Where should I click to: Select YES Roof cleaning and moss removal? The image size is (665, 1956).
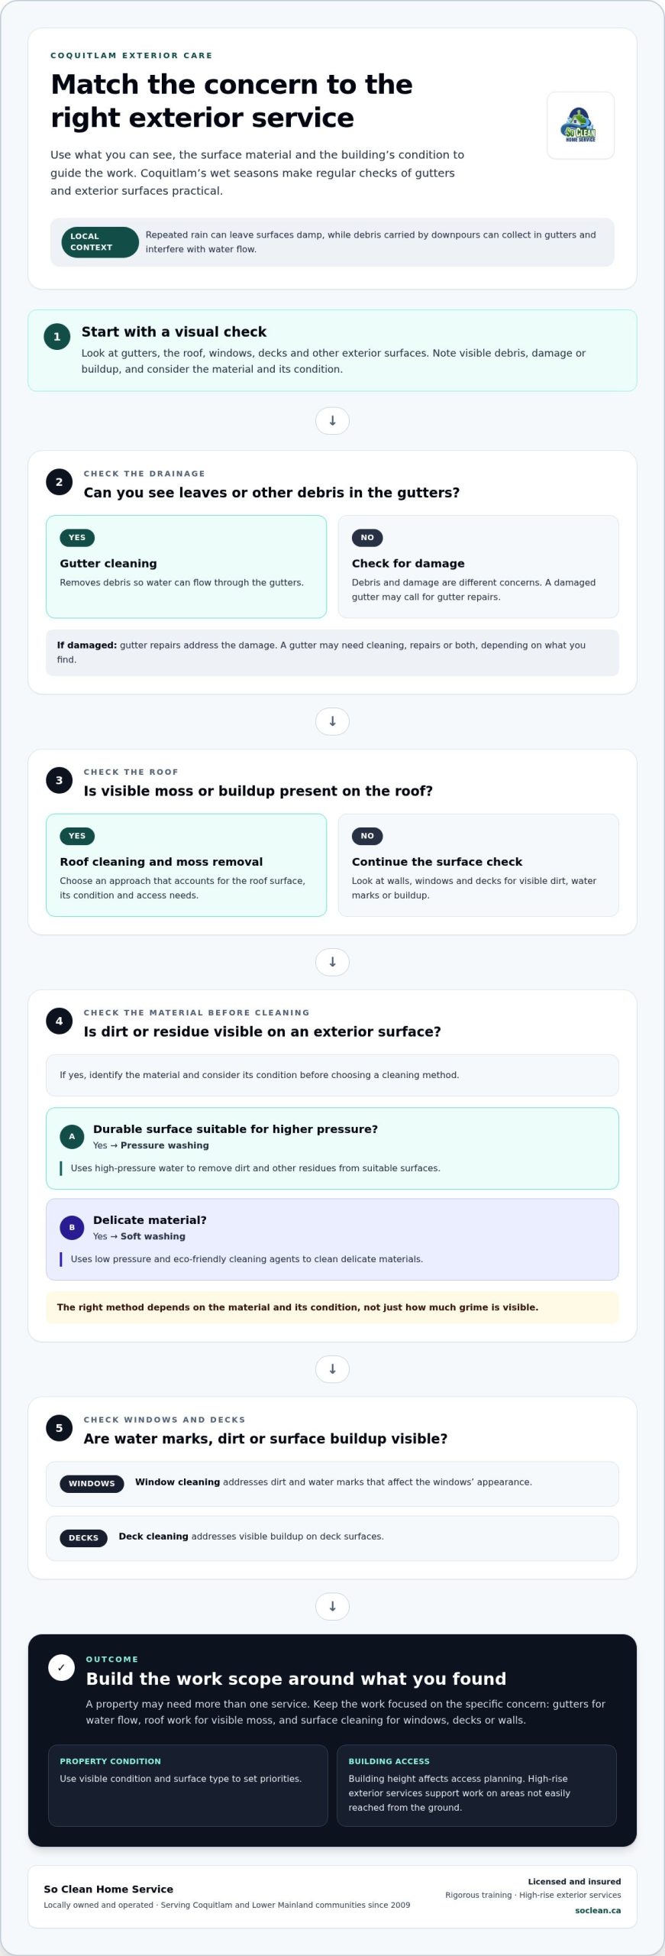pyautogui.click(x=186, y=865)
